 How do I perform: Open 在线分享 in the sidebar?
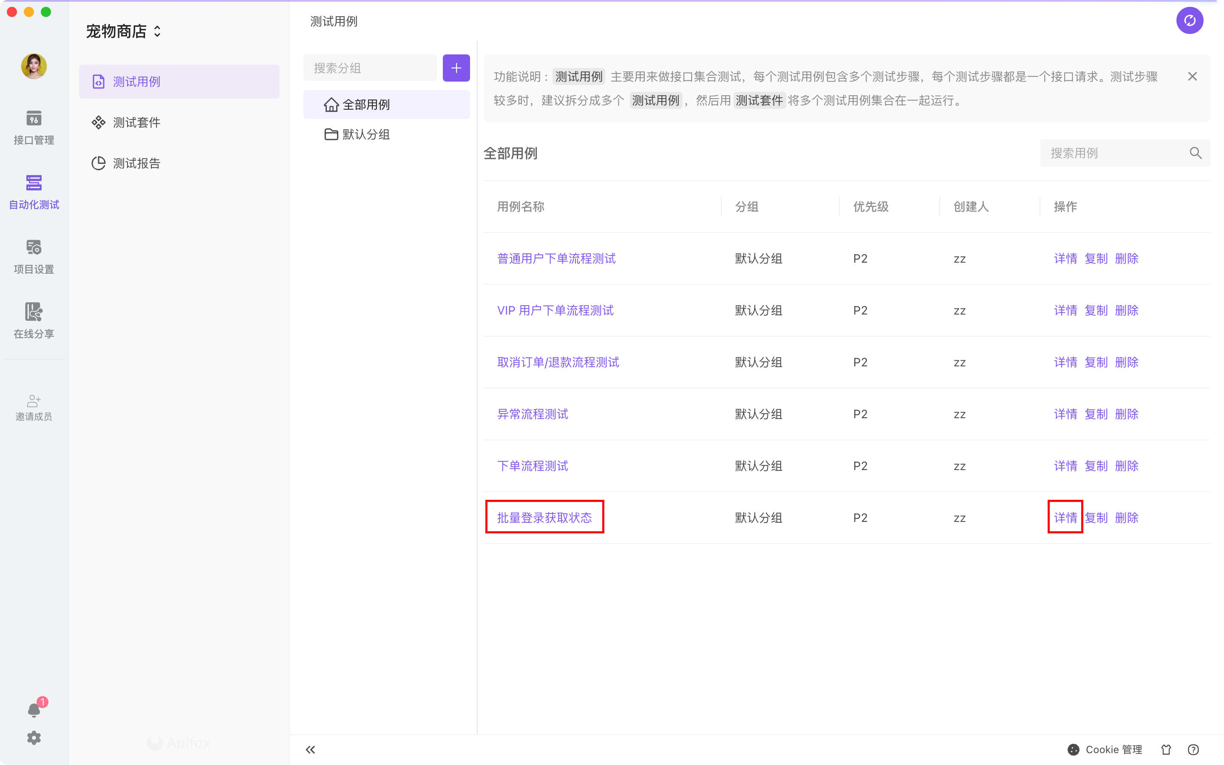34,321
